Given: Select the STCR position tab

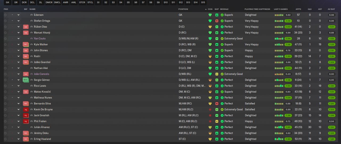Looking at the screenshot, I should pyautogui.click(x=82, y=2).
